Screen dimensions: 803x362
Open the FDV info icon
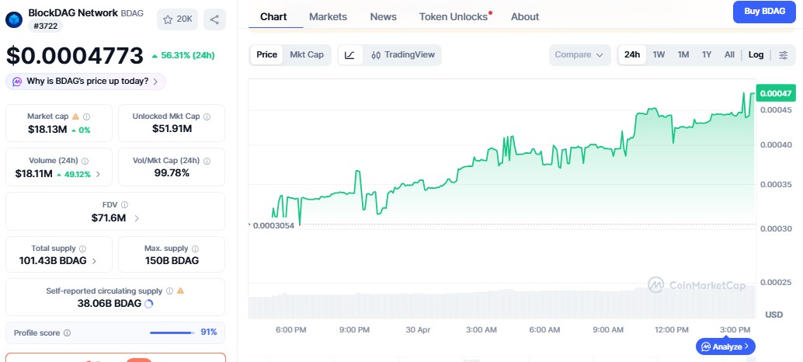[x=124, y=205]
